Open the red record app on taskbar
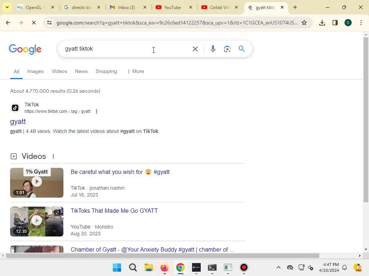Screen dimensions: 369x276 pyautogui.click(x=244, y=267)
